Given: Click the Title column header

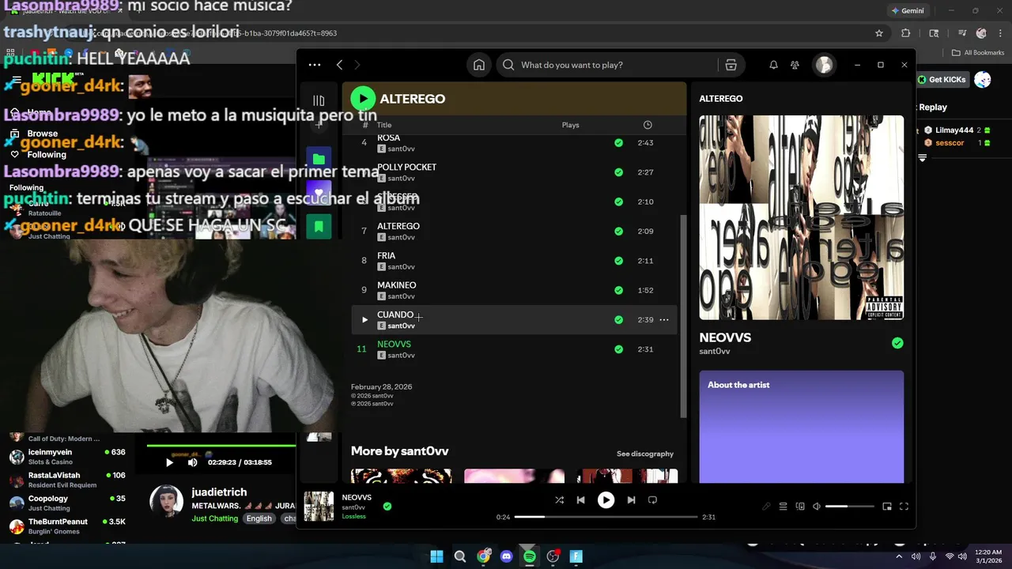Looking at the screenshot, I should coord(384,125).
